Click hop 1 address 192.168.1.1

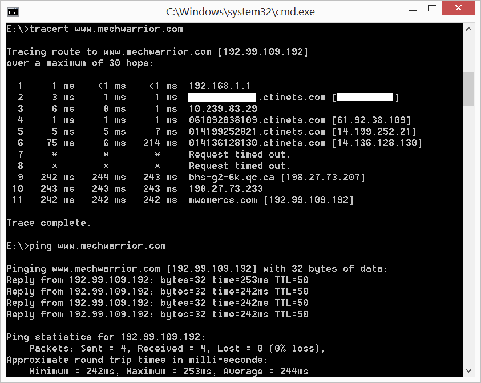[220, 86]
